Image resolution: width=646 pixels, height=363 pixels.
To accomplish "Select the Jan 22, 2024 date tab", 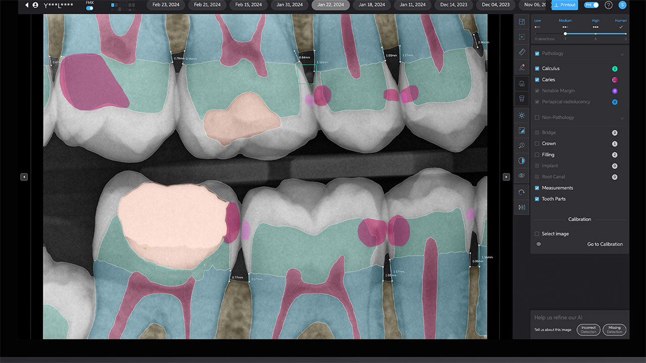I will (x=331, y=5).
